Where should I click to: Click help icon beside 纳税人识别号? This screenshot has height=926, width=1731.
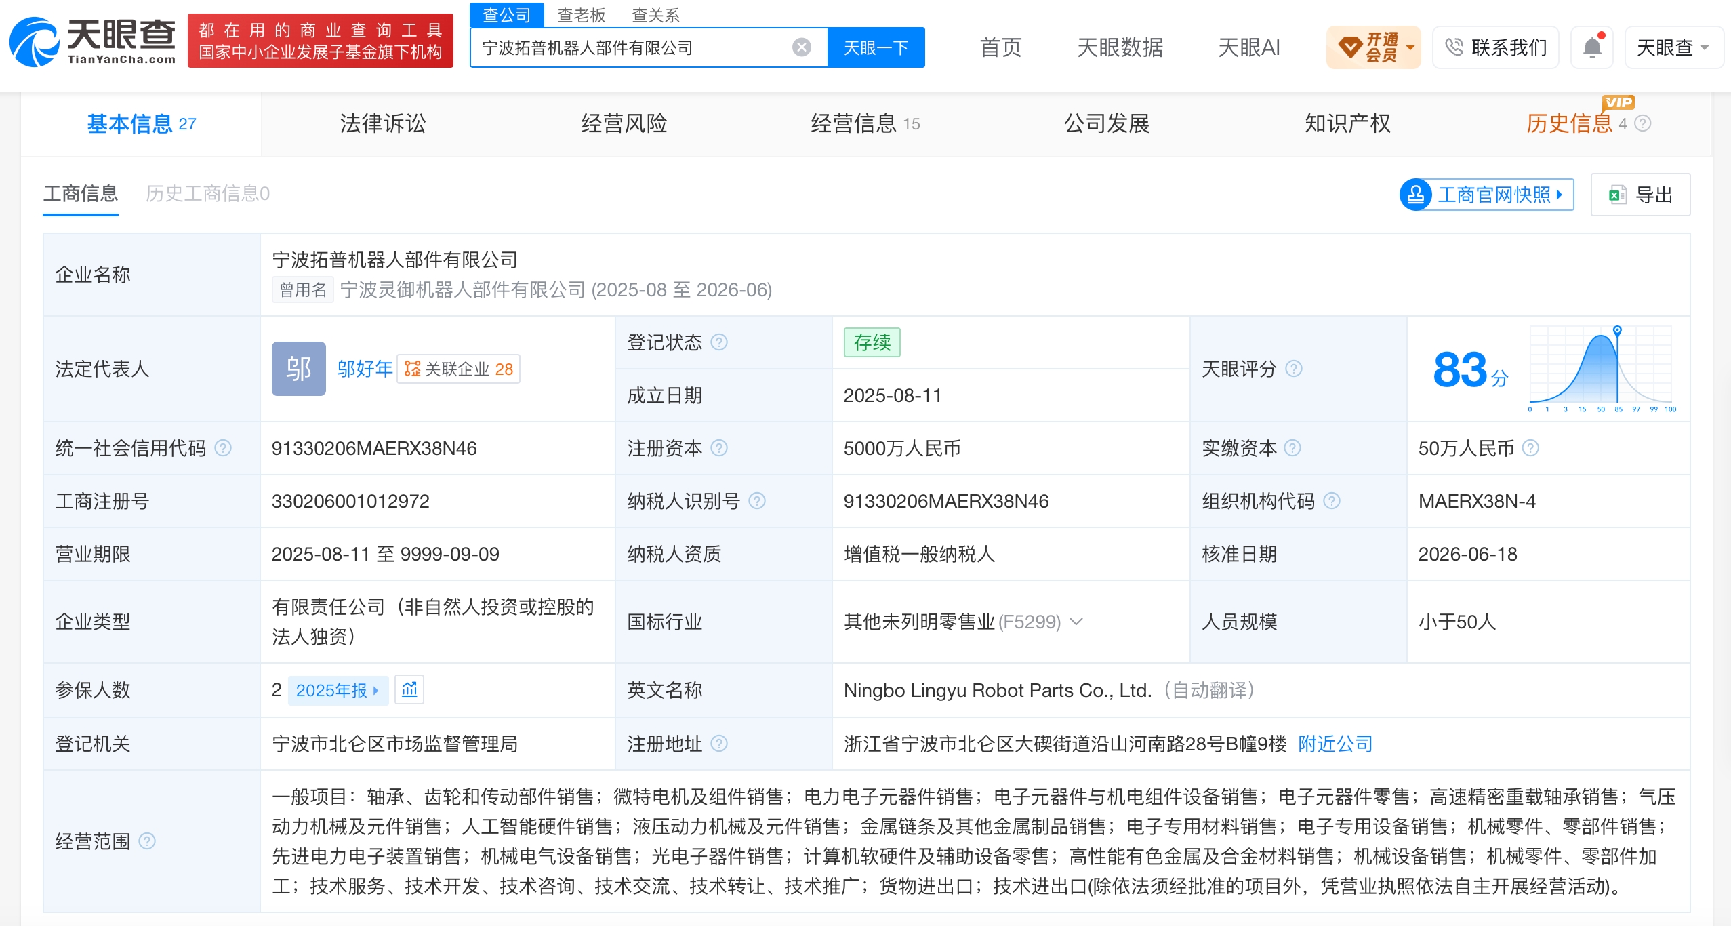[757, 501]
